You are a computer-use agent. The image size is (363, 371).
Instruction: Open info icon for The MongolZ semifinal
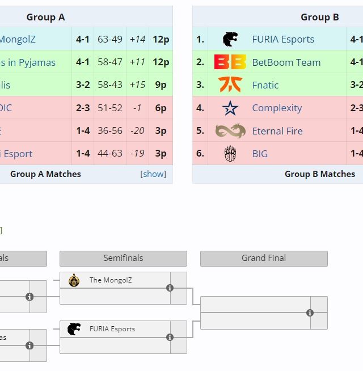(170, 288)
